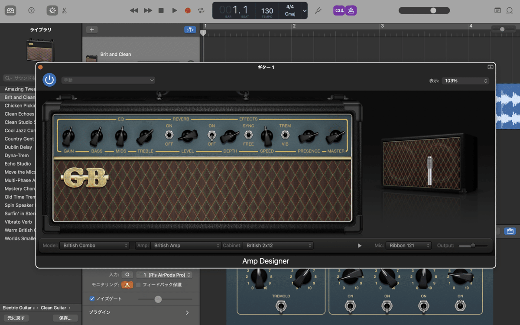Toggle the Amp Designer power button

(x=49, y=80)
